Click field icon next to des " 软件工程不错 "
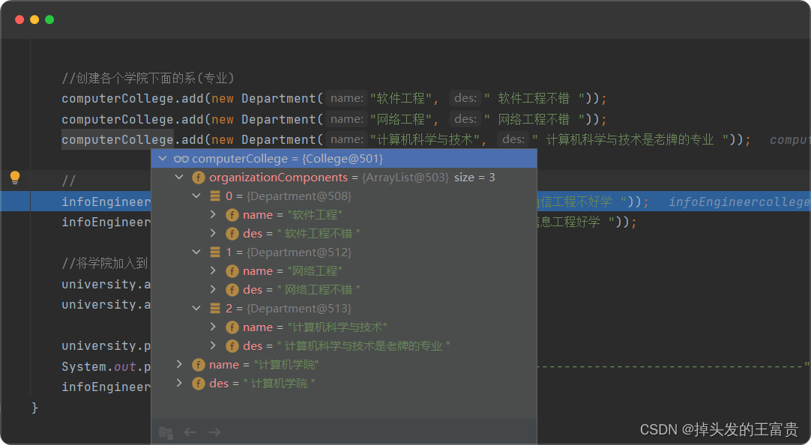 232,234
